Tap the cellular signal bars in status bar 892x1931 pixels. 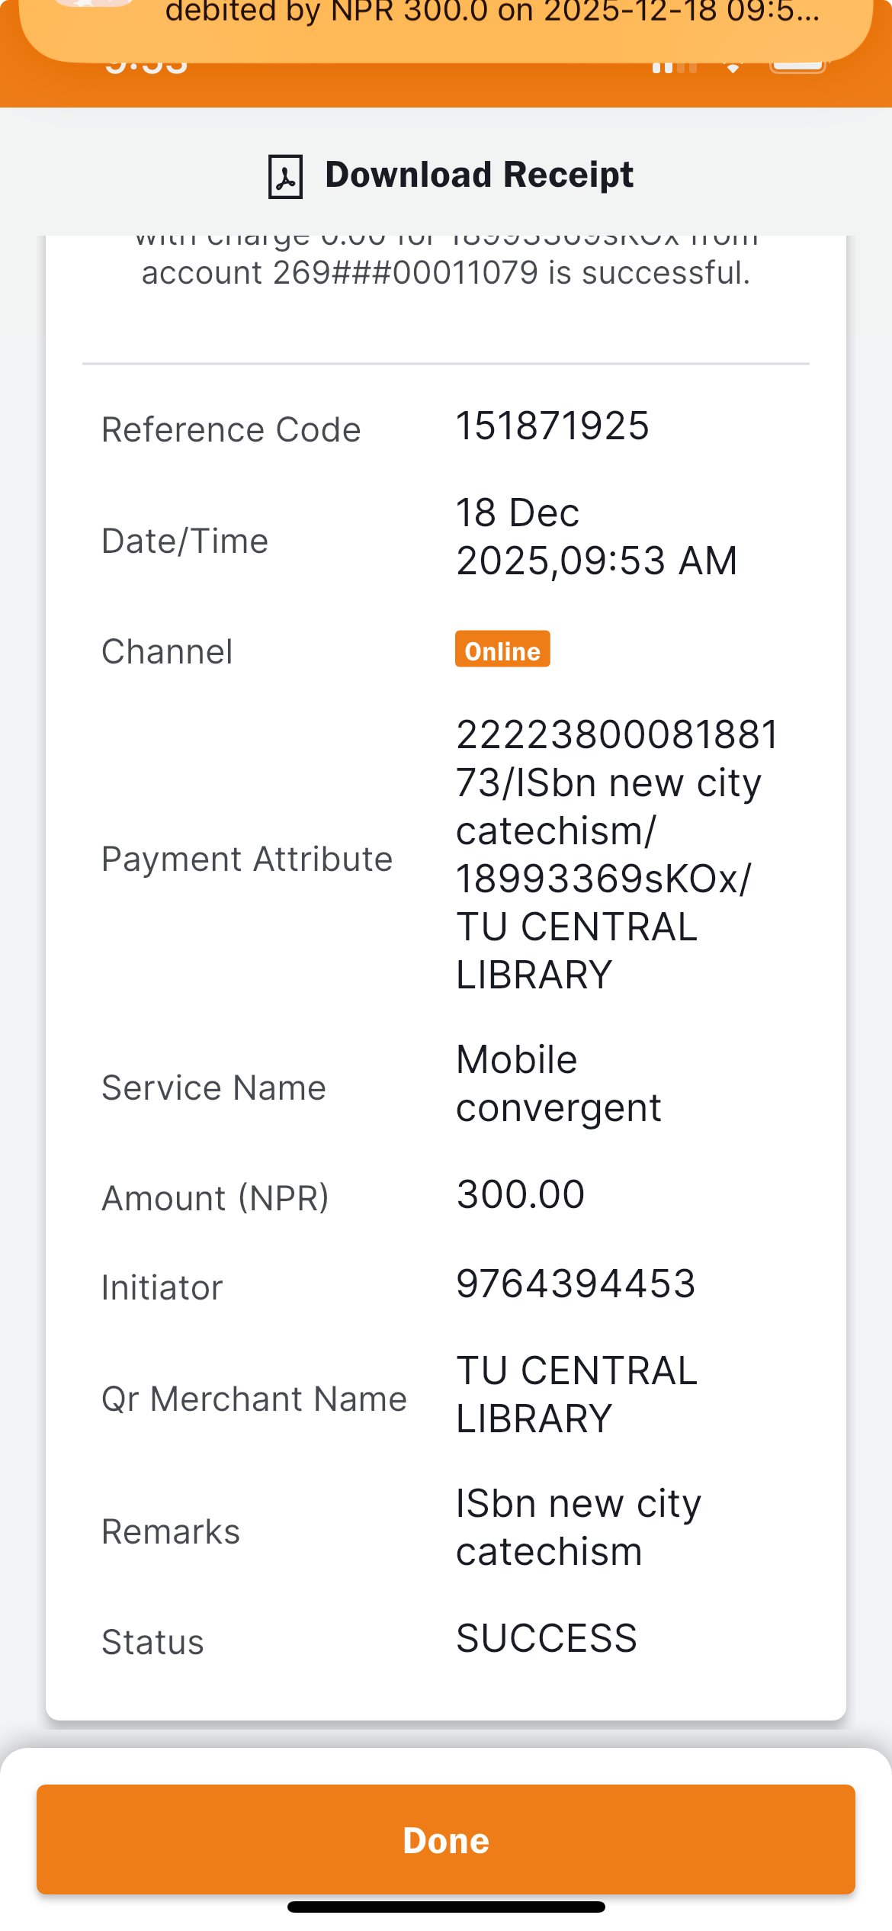tap(674, 66)
